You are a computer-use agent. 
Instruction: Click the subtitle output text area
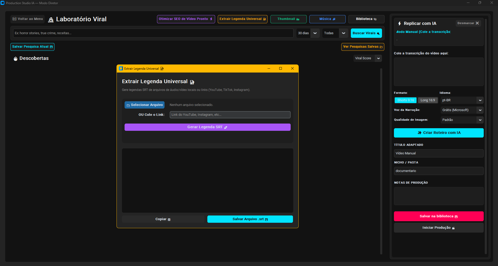pos(207,181)
